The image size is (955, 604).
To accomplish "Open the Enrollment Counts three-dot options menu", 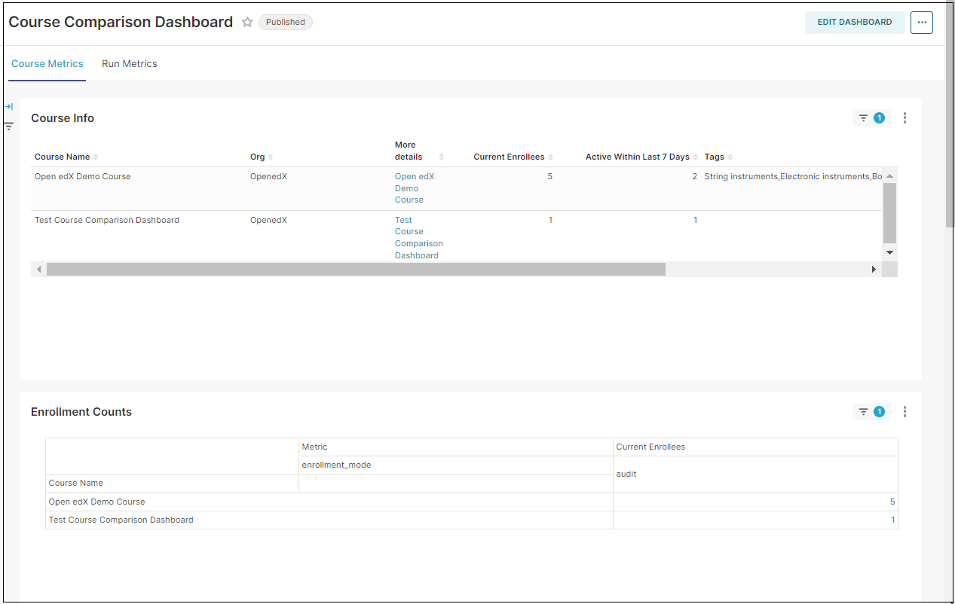I will [904, 411].
